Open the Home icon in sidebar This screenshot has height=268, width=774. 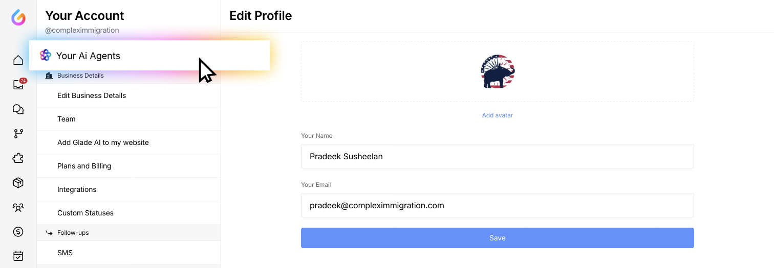[x=18, y=60]
